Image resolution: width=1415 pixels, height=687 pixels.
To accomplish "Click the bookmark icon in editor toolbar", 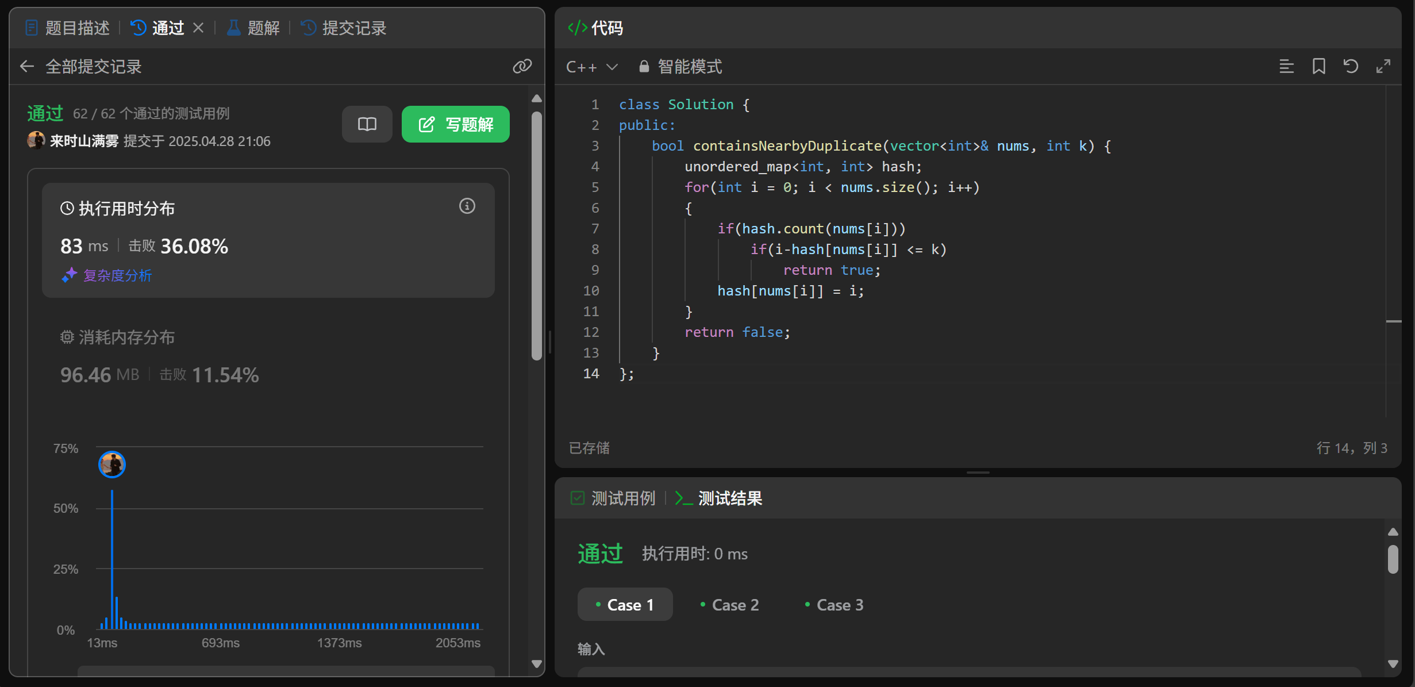I will [x=1318, y=67].
